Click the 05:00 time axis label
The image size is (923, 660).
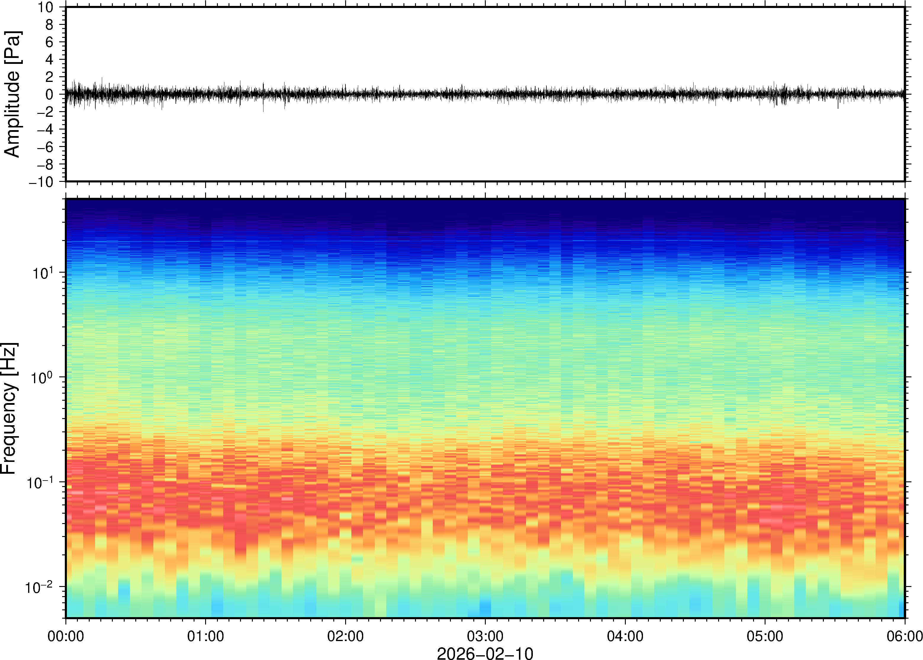tap(765, 636)
